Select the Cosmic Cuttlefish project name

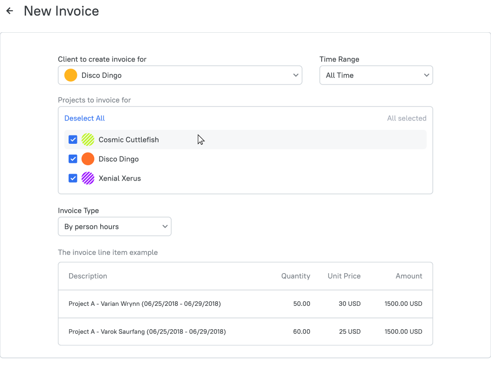coord(129,140)
